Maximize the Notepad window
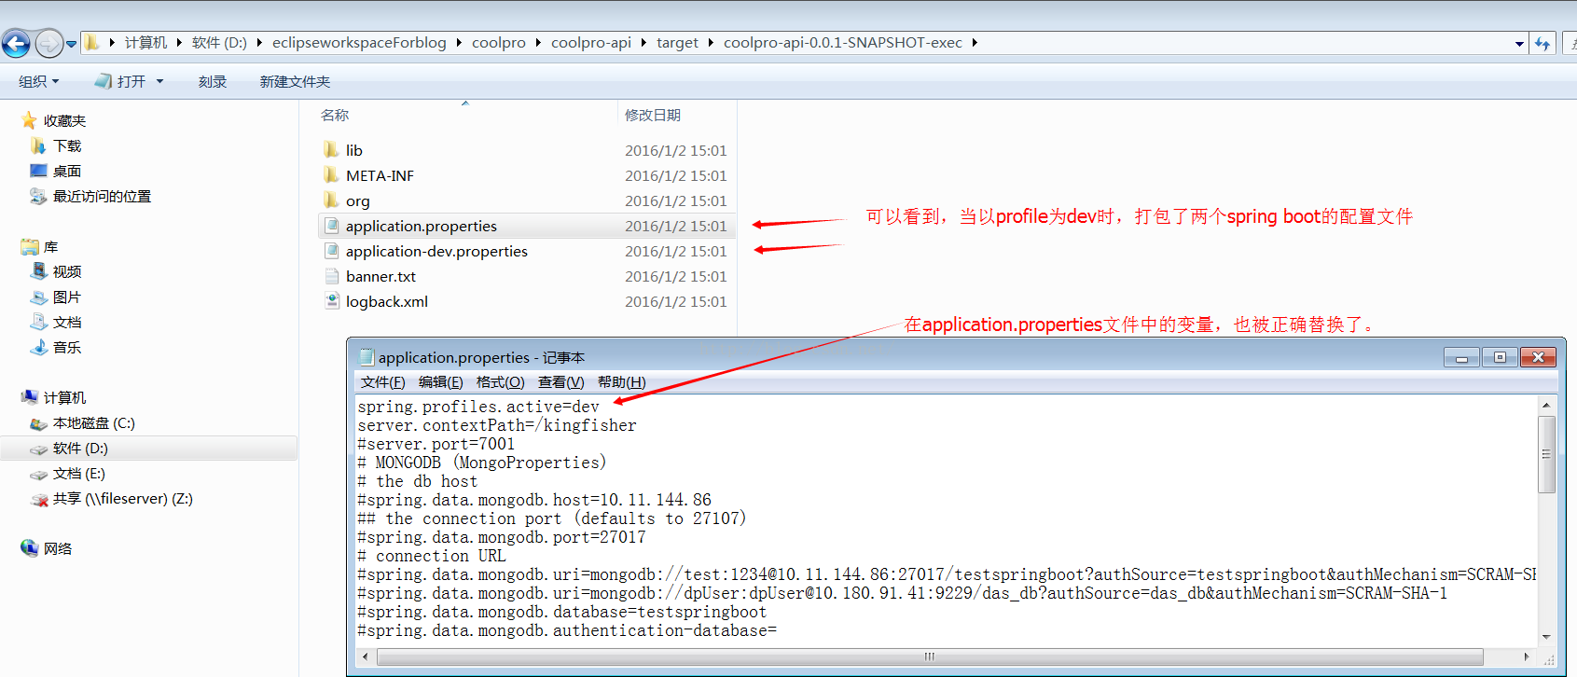This screenshot has width=1577, height=677. tap(1500, 357)
